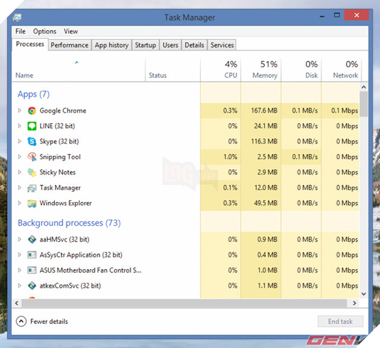This screenshot has height=348, width=380.
Task: Collapse view with Fewer details toggle
Action: point(22,322)
